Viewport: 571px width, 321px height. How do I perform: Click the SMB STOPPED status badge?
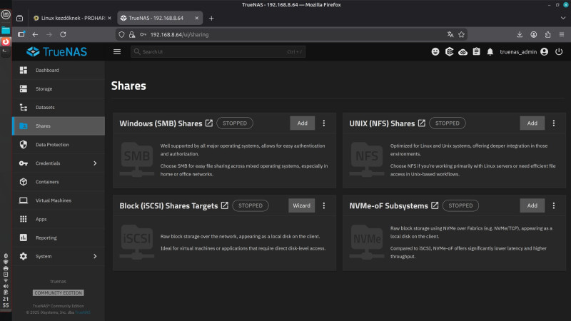(235, 123)
